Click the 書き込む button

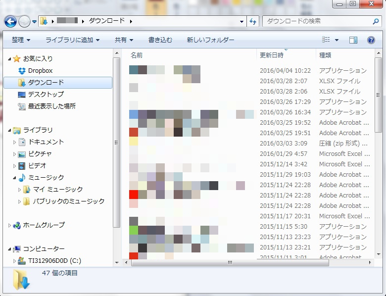coord(160,40)
